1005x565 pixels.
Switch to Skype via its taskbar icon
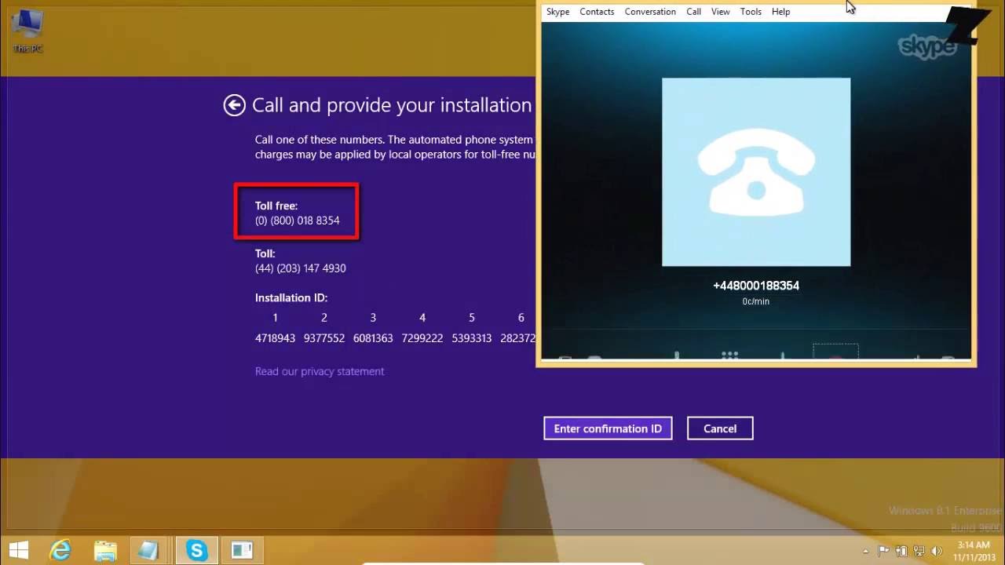tap(196, 550)
